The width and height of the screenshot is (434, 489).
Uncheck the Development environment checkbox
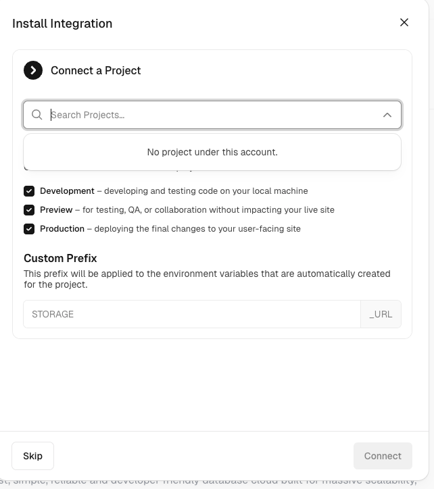click(29, 191)
